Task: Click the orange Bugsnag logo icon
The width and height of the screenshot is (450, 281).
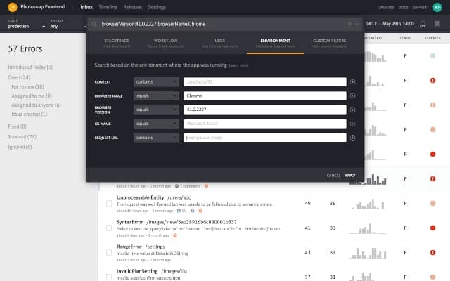Action: tap(13, 7)
